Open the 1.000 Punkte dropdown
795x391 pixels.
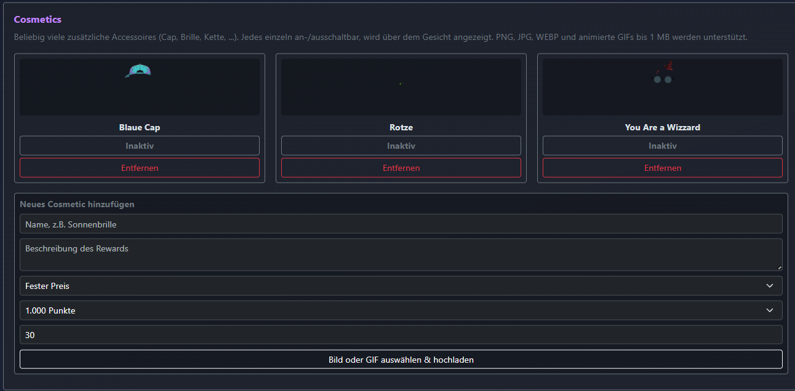(401, 310)
